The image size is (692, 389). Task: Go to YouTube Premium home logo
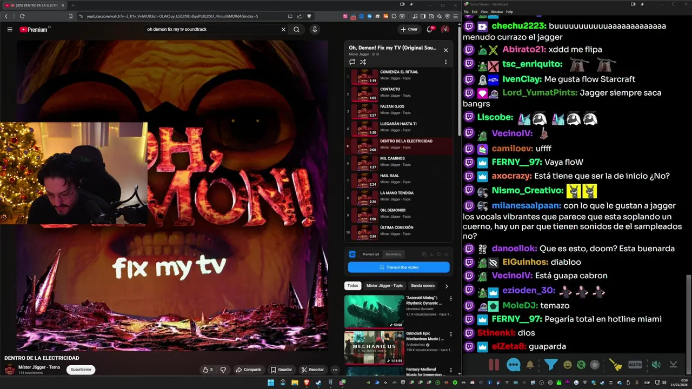(x=35, y=29)
